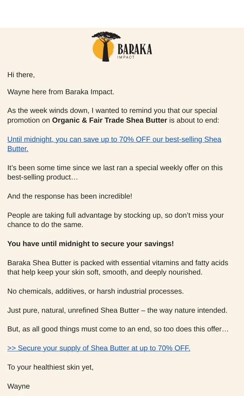Viewport: 244px width, 396px height.
Task: Click 'But, as all good things' sentence
Action: coord(118,329)
